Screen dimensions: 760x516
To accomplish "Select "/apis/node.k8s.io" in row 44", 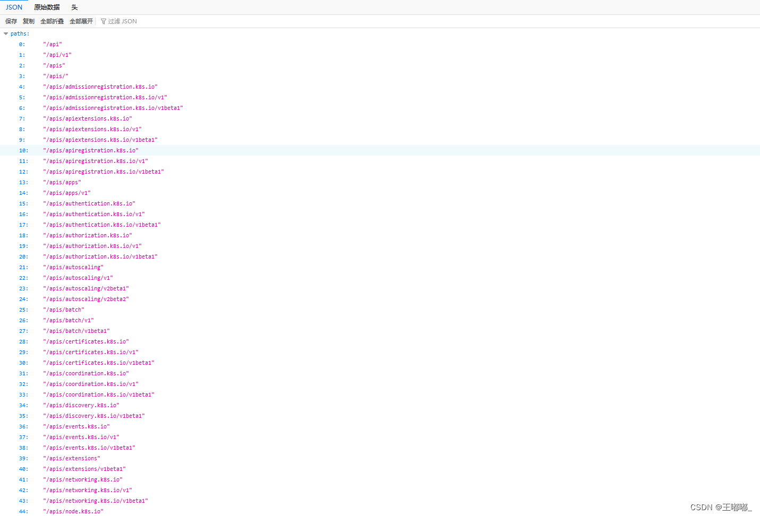I will [73, 511].
